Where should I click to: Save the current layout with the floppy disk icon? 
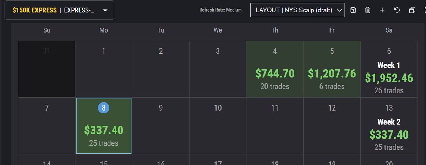(x=353, y=10)
